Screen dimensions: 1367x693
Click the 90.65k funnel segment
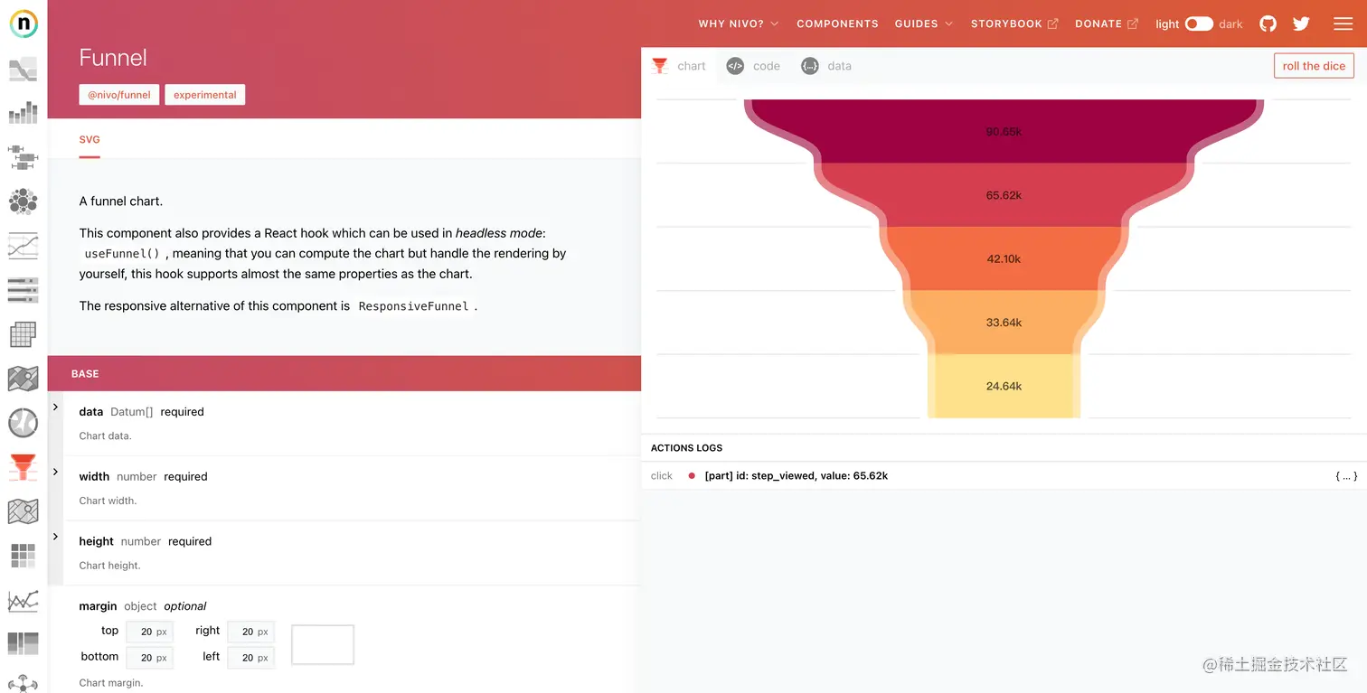pos(1004,132)
